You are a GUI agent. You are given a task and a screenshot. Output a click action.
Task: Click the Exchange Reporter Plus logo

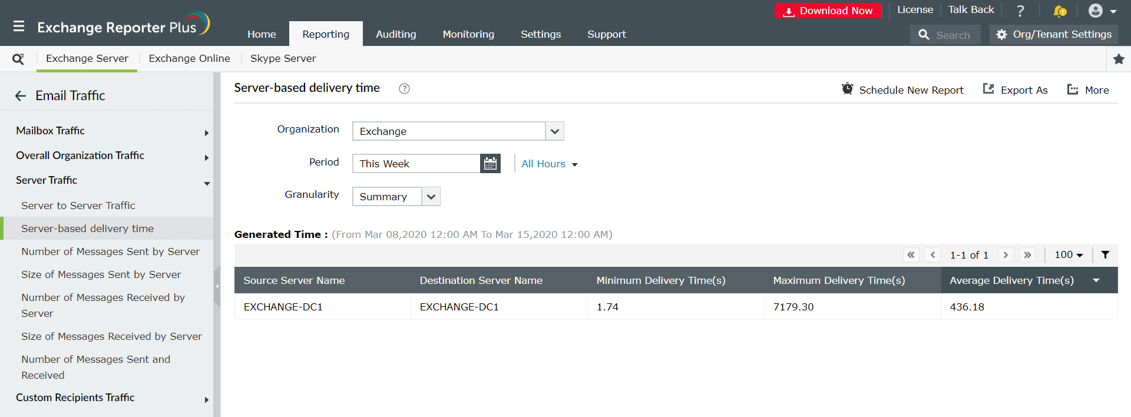[x=123, y=25]
